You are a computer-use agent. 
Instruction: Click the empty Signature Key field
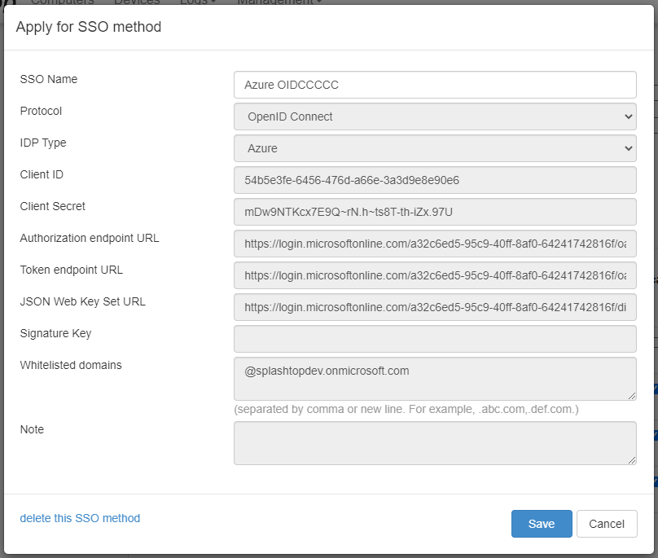point(435,339)
